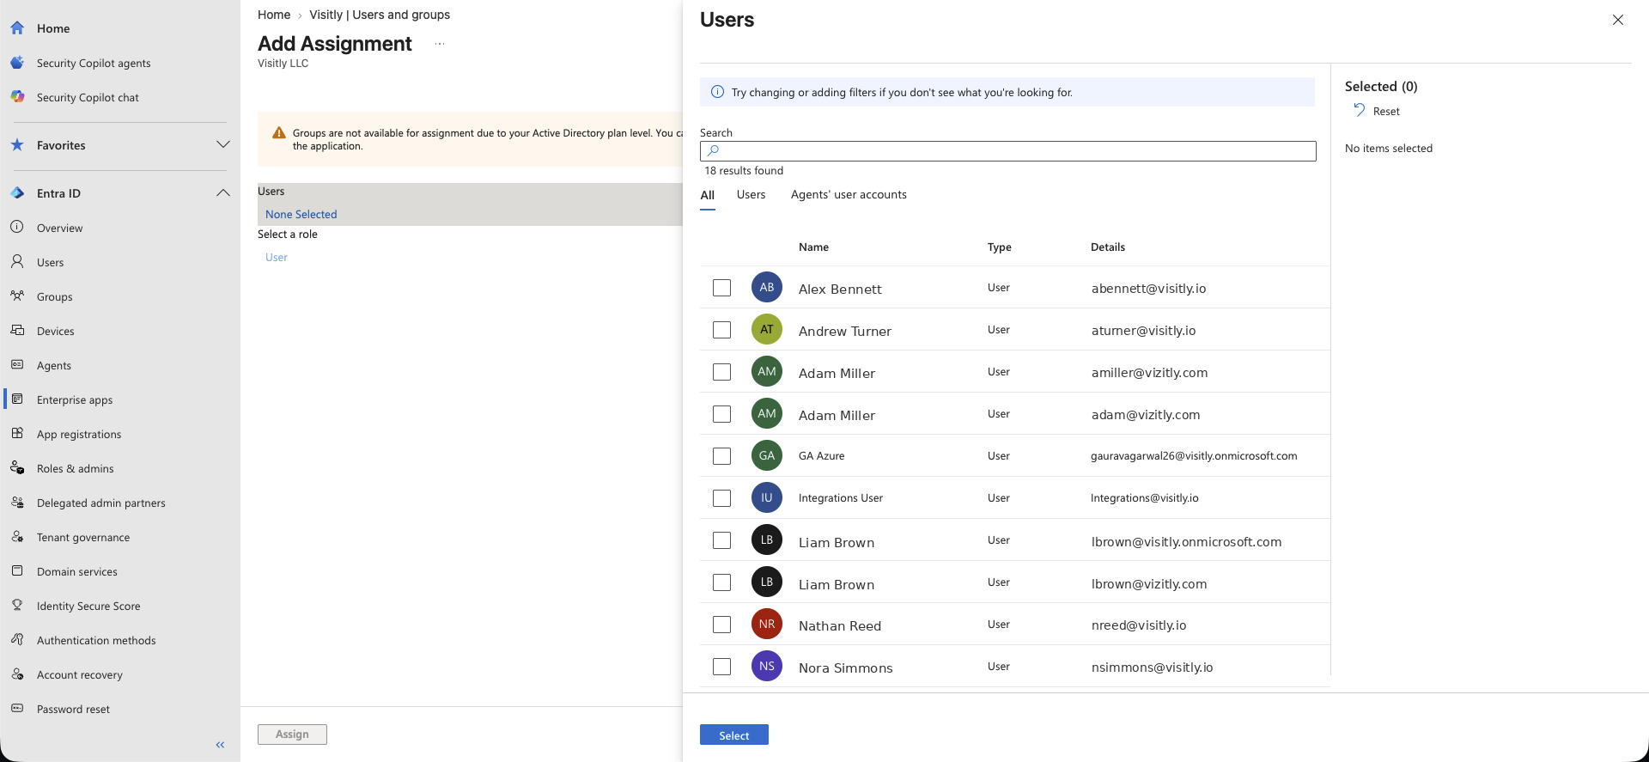The height and width of the screenshot is (762, 1649).
Task: Click the Reset undo arrow icon
Action: point(1359,110)
